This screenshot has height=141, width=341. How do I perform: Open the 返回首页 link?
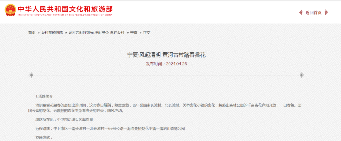pyautogui.click(x=314, y=13)
